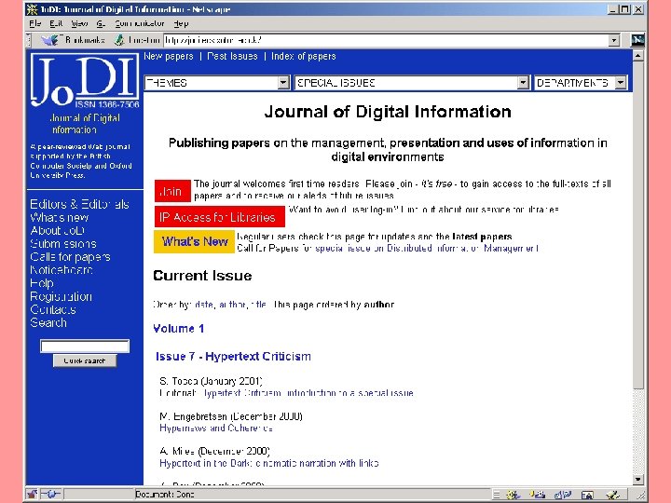Click M. Engebretsen (December 2000) author line
This screenshot has height=503, width=671.
[231, 416]
